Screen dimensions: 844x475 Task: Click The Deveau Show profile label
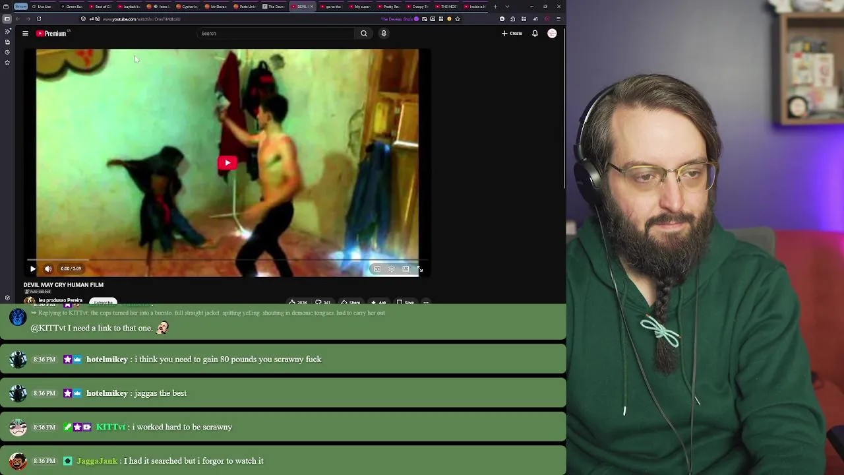coord(400,19)
